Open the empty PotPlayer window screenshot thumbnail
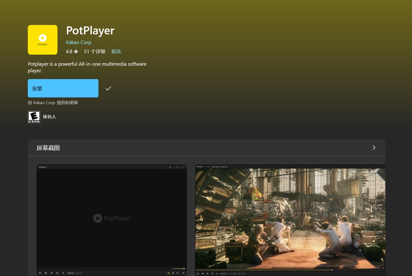 [x=112, y=220]
